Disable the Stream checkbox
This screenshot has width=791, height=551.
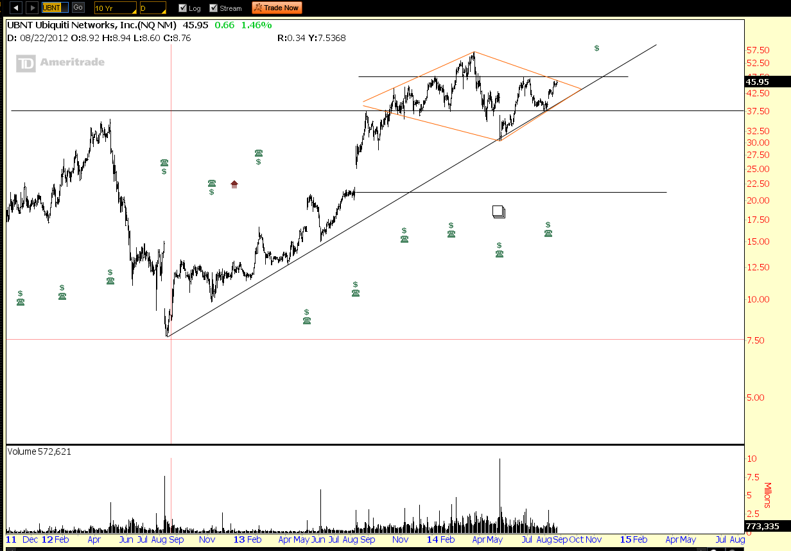pyautogui.click(x=212, y=8)
